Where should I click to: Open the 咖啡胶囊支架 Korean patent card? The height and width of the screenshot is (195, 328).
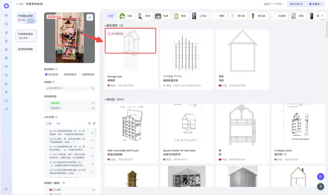click(186, 59)
